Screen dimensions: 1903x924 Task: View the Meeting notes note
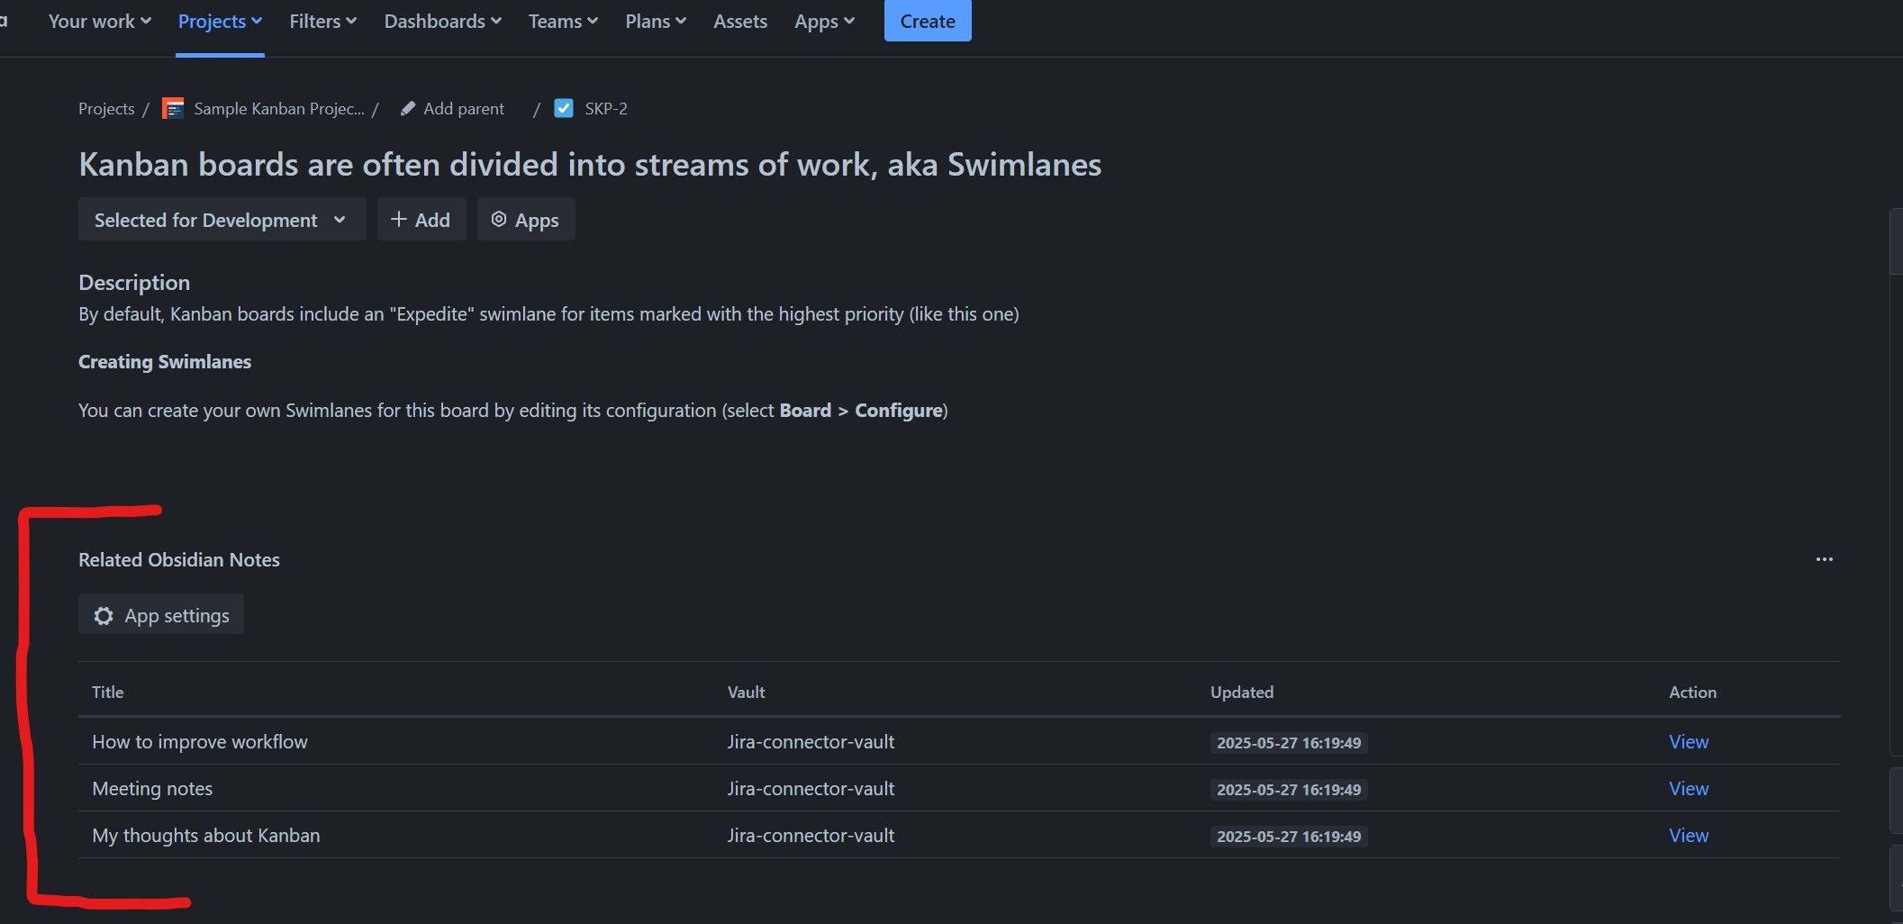point(1689,789)
